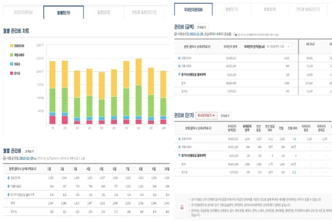Screen dimensions: 332x221
Task: Click 우리단지 총액 header in 관리비 (금액) table
Action: pyautogui.click(x=230, y=47)
